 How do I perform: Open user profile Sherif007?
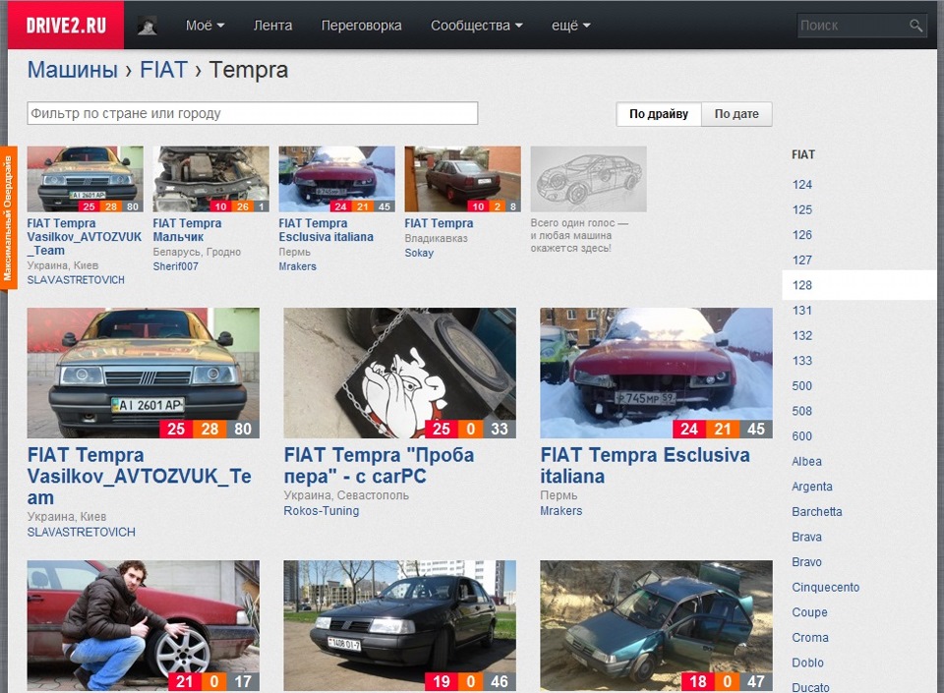point(175,266)
